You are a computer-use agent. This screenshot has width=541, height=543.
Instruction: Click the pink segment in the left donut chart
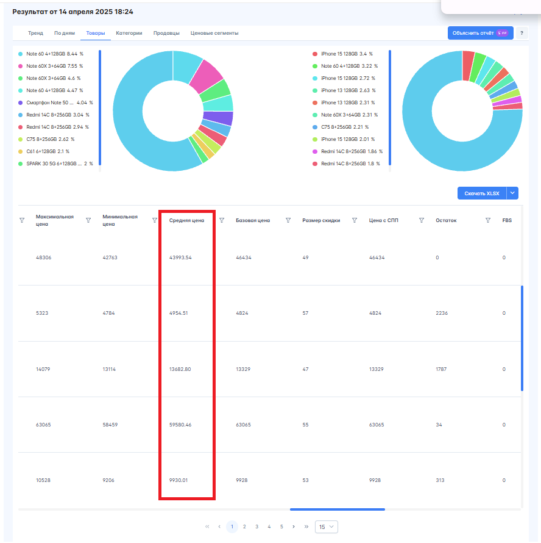tap(207, 76)
